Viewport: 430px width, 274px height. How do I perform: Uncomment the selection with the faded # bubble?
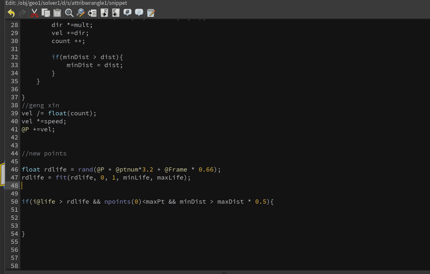pos(139,13)
